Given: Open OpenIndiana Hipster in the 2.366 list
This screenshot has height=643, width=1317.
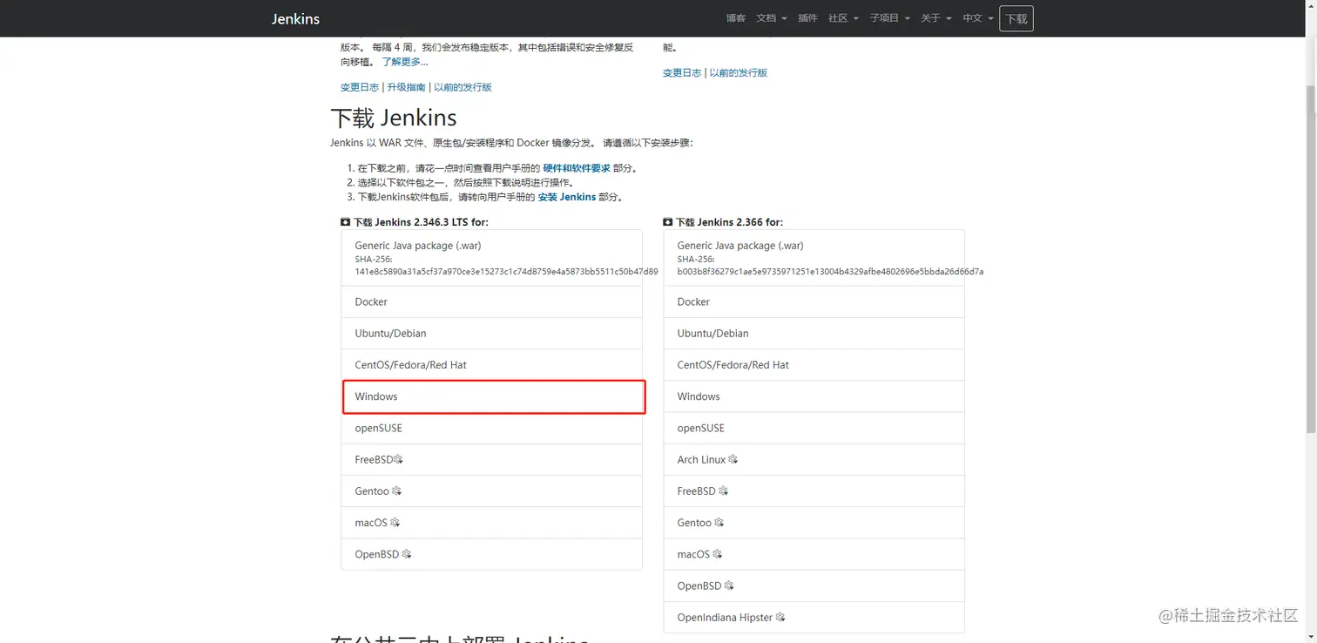Looking at the screenshot, I should point(814,617).
